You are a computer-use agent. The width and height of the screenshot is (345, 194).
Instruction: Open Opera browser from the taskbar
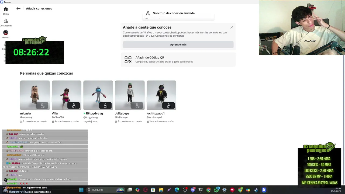(145, 190)
